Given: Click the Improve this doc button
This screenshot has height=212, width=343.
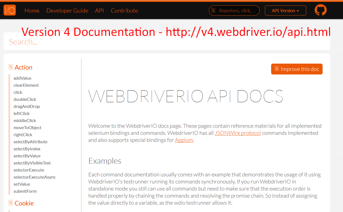Looking at the screenshot, I should point(297,69).
